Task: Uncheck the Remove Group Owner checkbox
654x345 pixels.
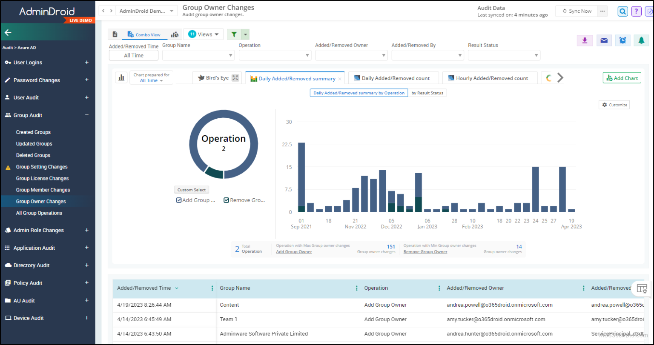Action: 226,200
